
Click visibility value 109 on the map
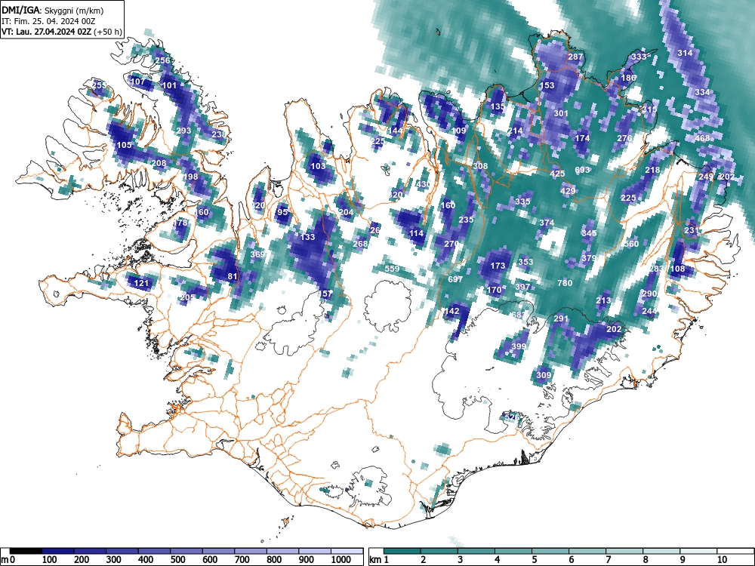pos(459,131)
